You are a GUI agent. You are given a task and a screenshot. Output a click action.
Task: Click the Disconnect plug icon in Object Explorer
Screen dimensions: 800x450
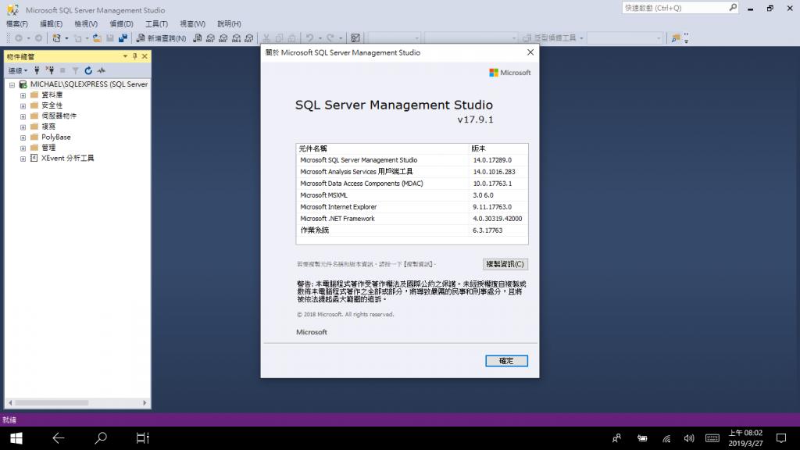click(49, 70)
